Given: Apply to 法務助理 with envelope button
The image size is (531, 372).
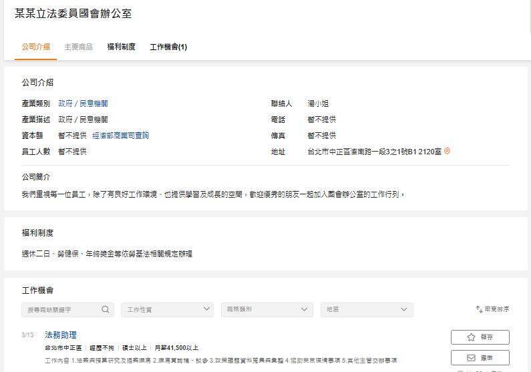Looking at the screenshot, I should pyautogui.click(x=480, y=358).
